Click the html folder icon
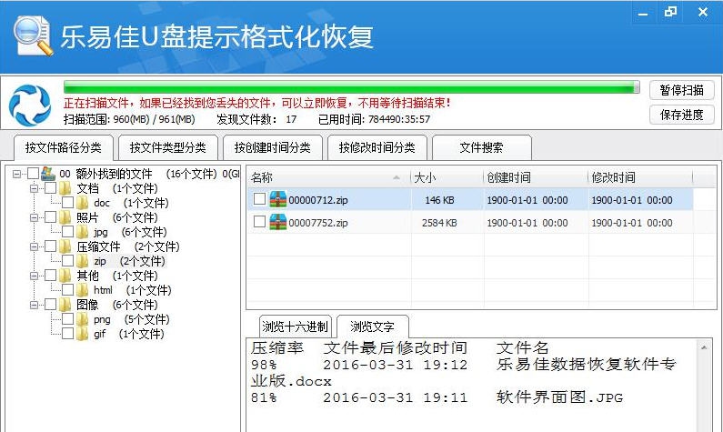Image resolution: width=723 pixels, height=432 pixels. click(x=82, y=290)
